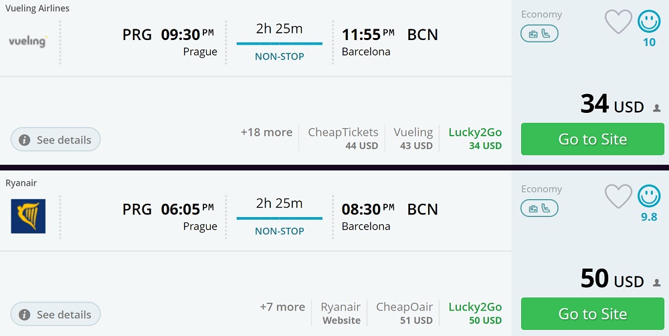Favorite the Vueling flight with the heart
This screenshot has height=336, width=669.
click(618, 23)
